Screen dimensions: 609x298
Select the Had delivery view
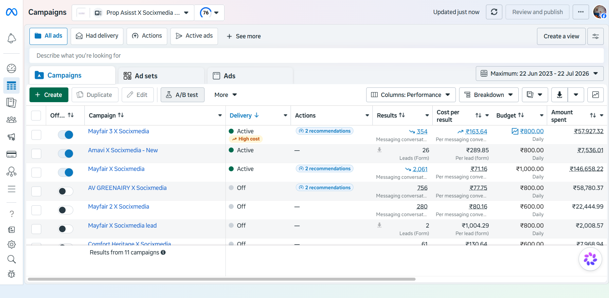pos(97,36)
